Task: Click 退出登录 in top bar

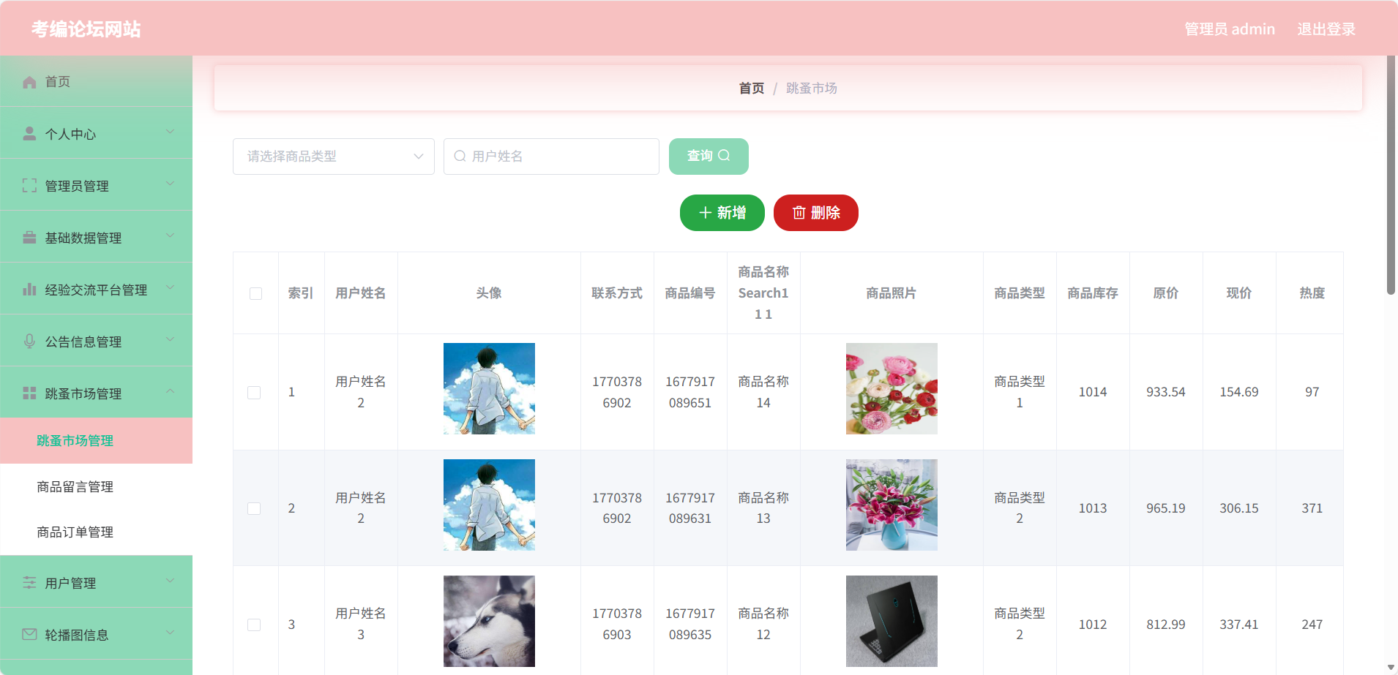Action: (x=1326, y=29)
